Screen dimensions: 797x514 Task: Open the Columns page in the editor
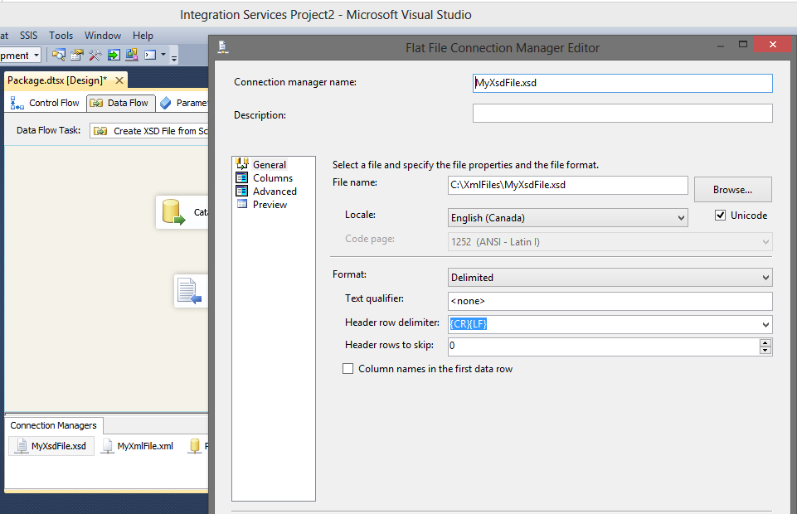tap(273, 177)
